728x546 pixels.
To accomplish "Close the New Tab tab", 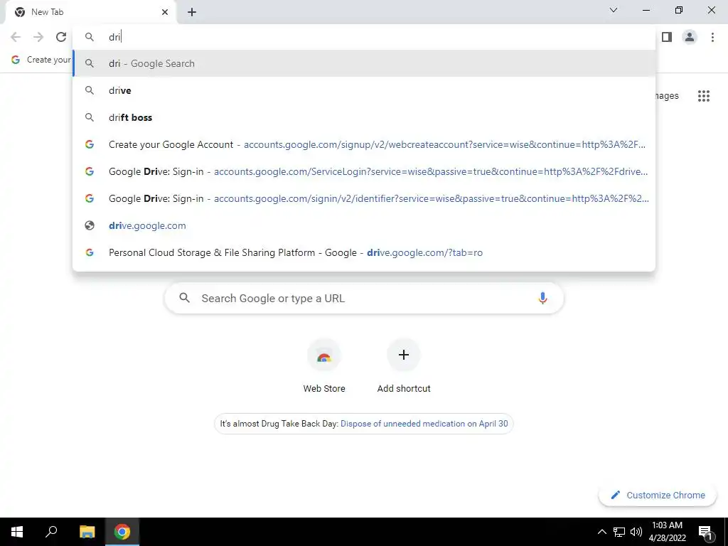I will point(165,12).
